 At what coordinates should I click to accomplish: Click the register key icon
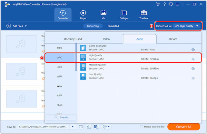tap(165, 4)
